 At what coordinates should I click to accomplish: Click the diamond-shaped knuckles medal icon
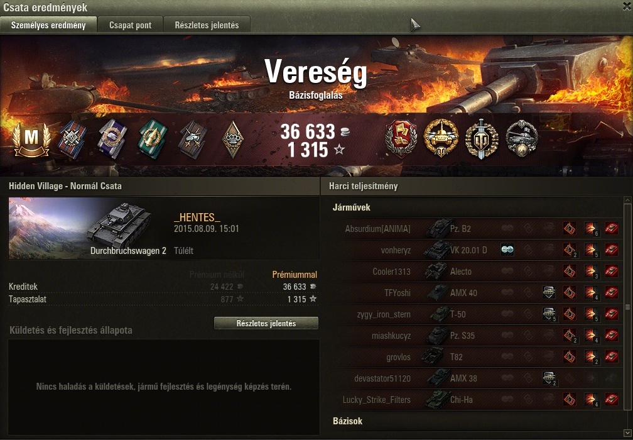coord(233,140)
